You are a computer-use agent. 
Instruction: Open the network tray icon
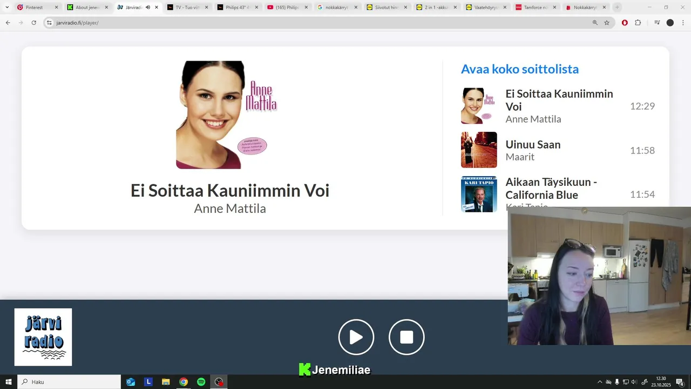tap(626, 382)
